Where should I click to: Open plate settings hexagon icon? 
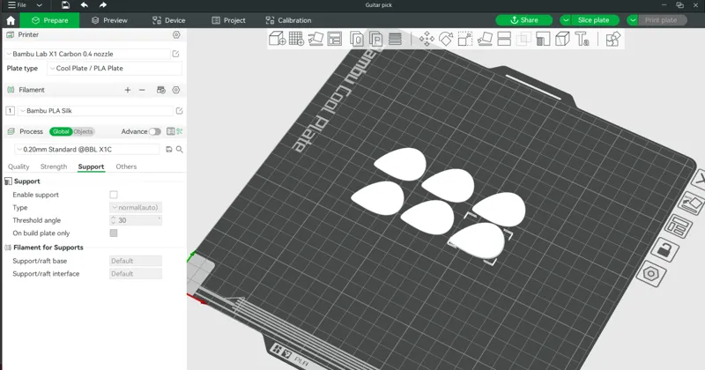click(x=651, y=274)
